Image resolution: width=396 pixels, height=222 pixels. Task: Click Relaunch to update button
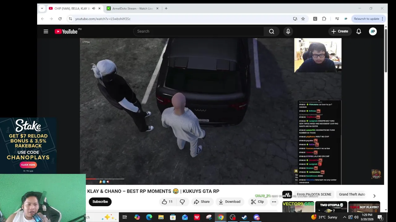point(368,19)
